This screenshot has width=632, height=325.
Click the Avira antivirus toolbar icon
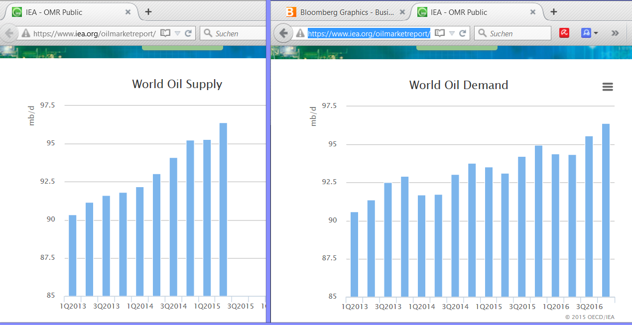pos(564,33)
